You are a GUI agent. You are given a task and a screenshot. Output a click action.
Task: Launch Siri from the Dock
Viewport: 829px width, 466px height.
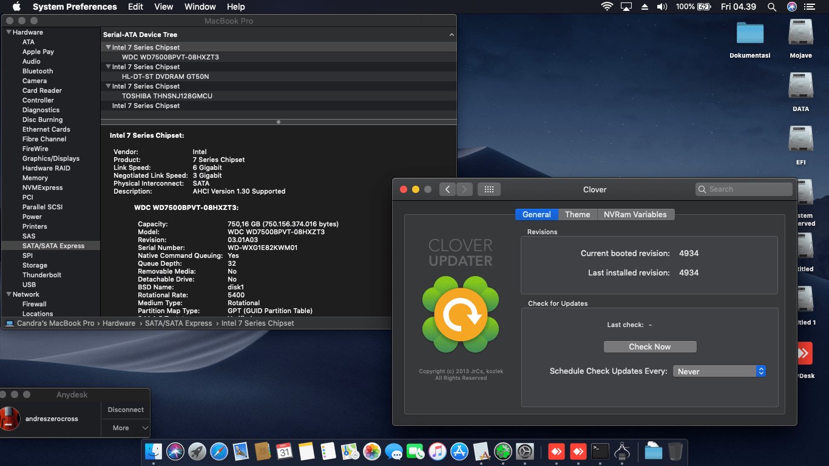pyautogui.click(x=175, y=451)
